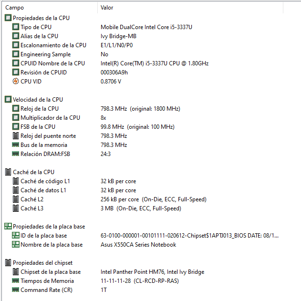Click the timings value 11-11-11-28 (CL-RCD-RP-RAS)
This screenshot has height=301, width=301.
pyautogui.click(x=140, y=281)
